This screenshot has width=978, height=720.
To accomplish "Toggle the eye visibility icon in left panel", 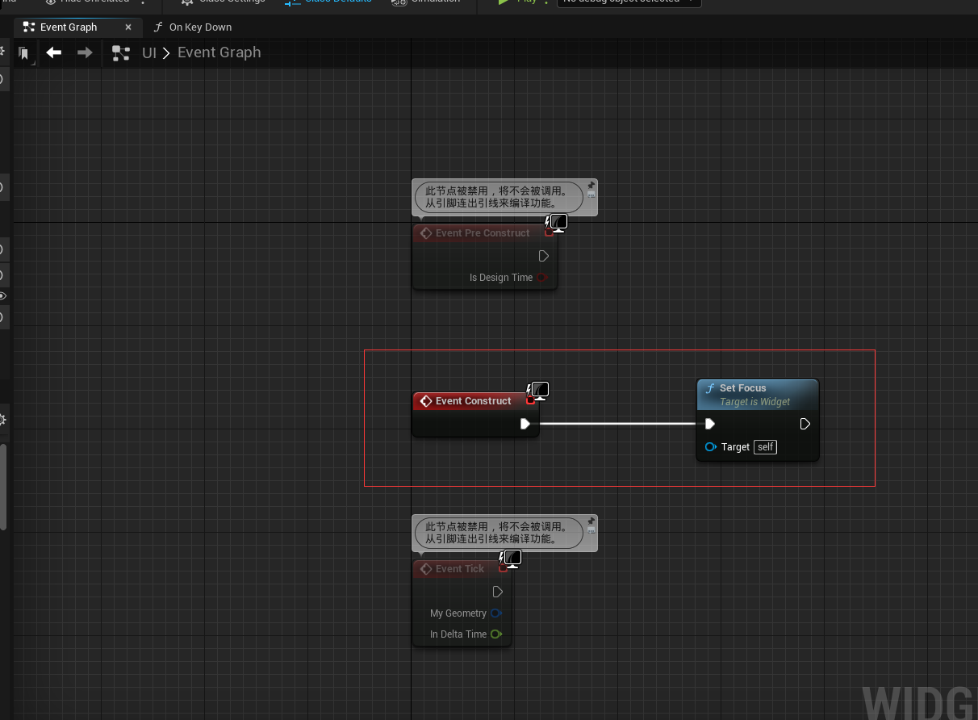I will (x=2, y=296).
